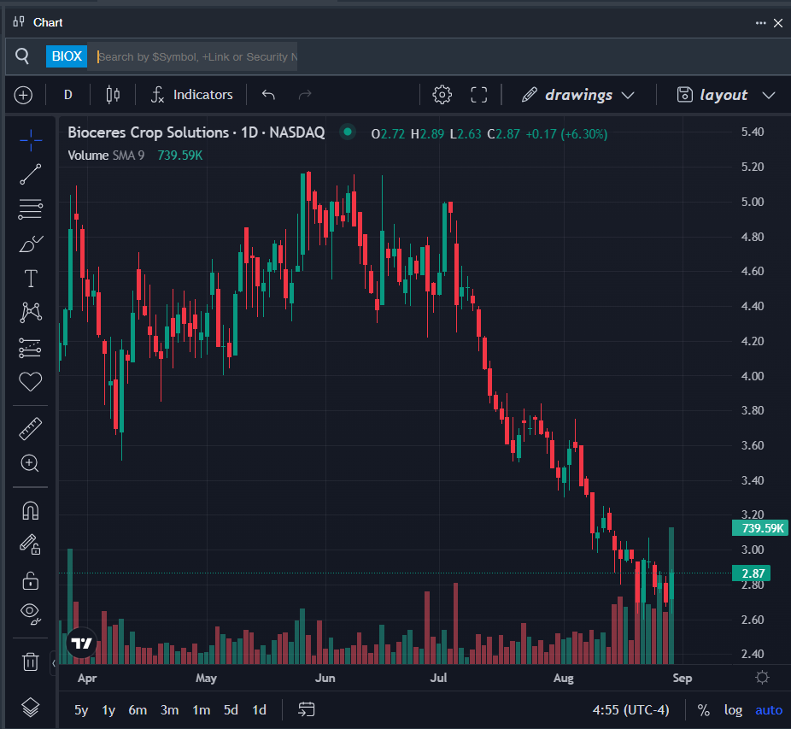The height and width of the screenshot is (729, 791).
Task: Open the D time interval selector
Action: (x=68, y=95)
